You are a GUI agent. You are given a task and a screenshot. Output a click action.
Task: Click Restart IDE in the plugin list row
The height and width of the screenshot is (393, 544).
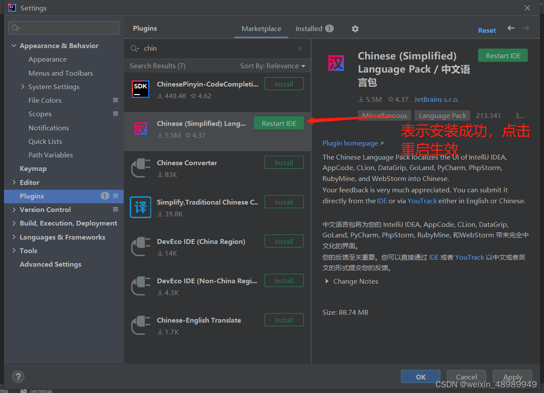tap(279, 123)
